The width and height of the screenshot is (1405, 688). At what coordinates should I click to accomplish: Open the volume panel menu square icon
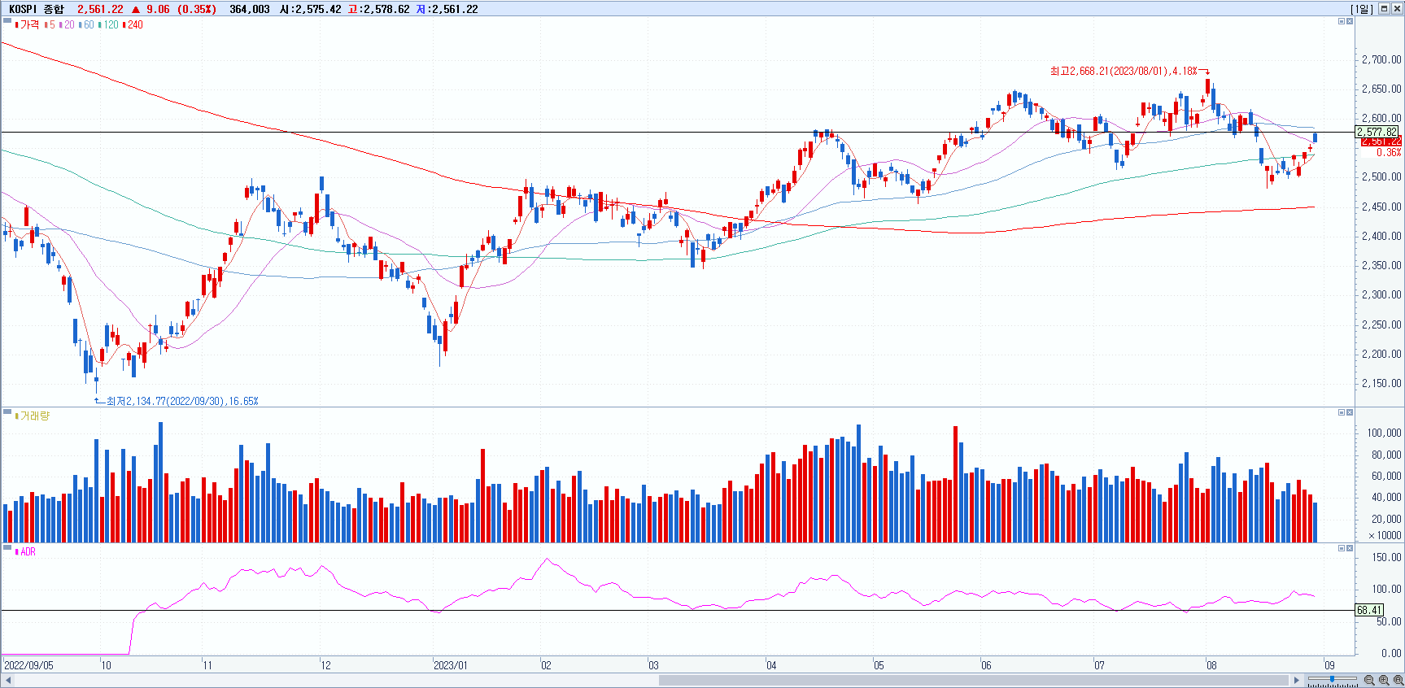[7, 412]
